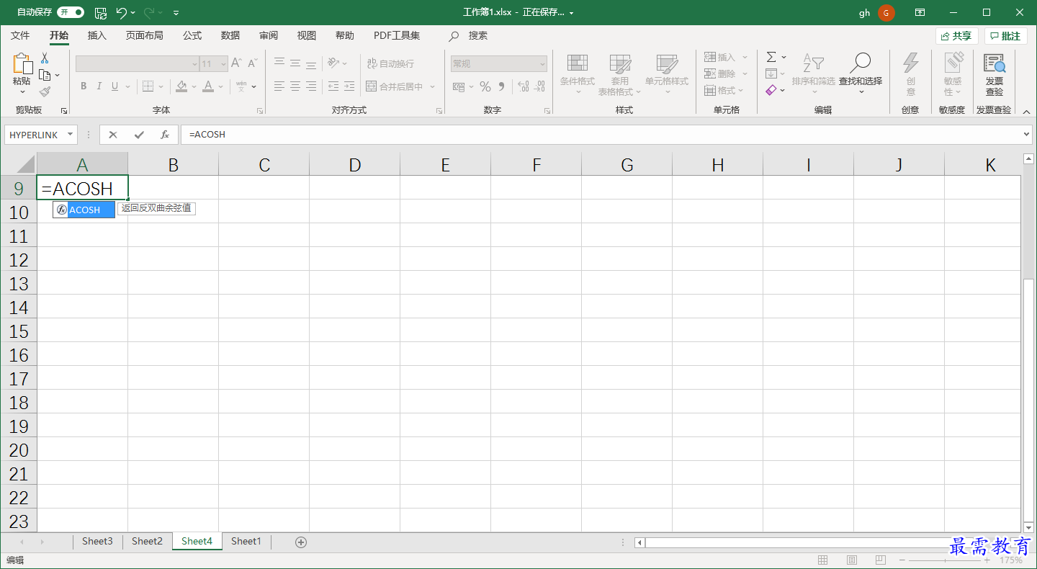This screenshot has width=1037, height=569.
Task: Open the font size combo box
Action: [x=214, y=64]
